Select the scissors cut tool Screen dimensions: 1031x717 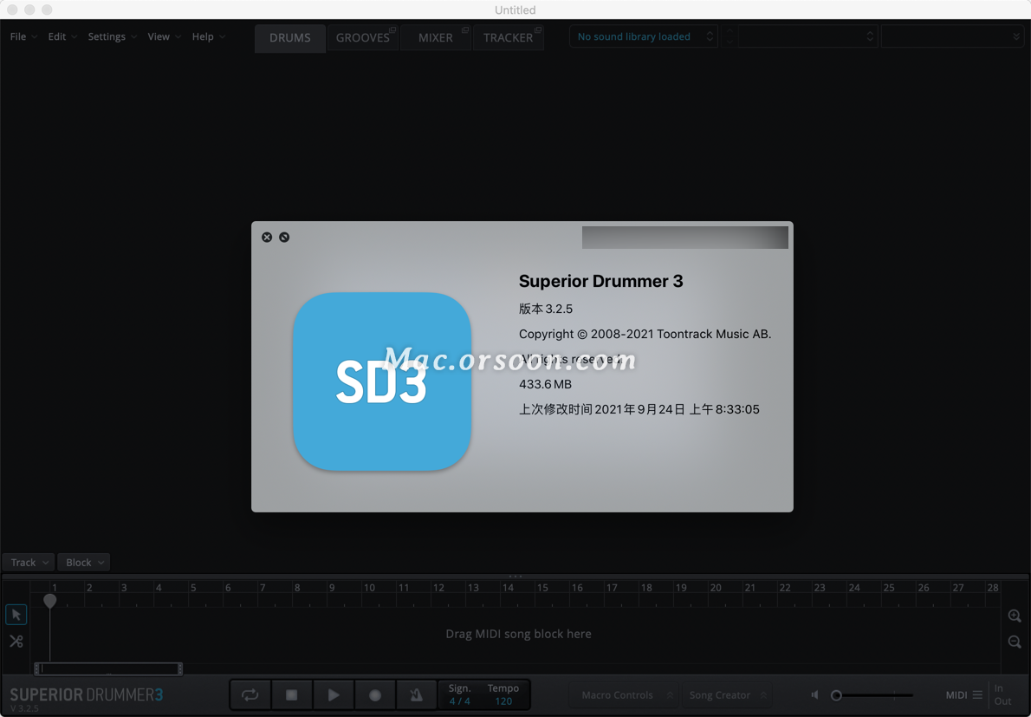coord(16,642)
